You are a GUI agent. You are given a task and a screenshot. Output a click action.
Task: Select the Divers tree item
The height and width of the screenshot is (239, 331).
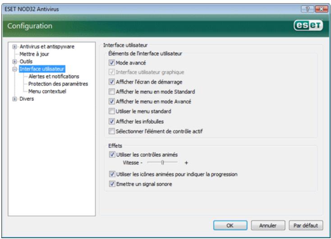(27, 99)
